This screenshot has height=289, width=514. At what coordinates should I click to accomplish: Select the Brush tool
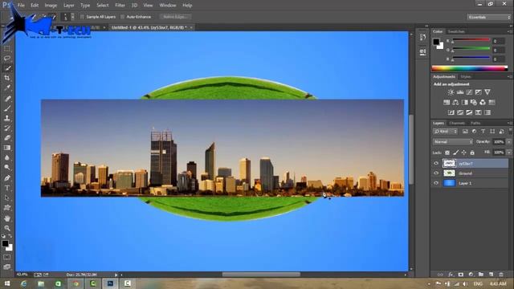[x=7, y=108]
